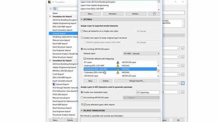Collapse Translators for Export tree group
The height and width of the screenshot is (122, 218).
tap(50, 60)
